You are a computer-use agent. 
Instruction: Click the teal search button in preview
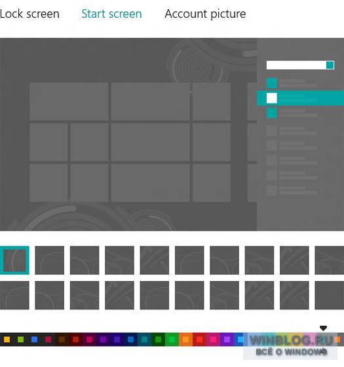[x=330, y=65]
